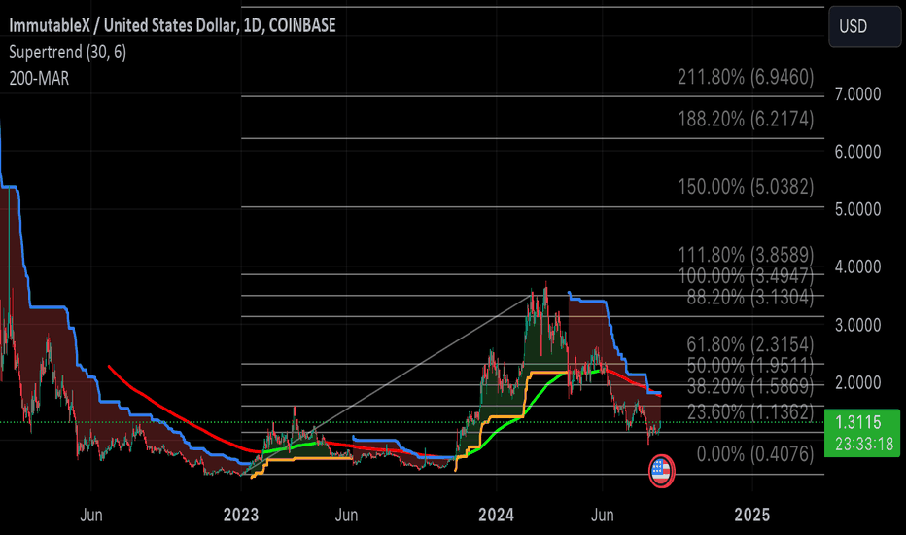Select the 211.80% (6.9460) Fibonacci level
Screen dimensions: 906x535
pos(746,78)
